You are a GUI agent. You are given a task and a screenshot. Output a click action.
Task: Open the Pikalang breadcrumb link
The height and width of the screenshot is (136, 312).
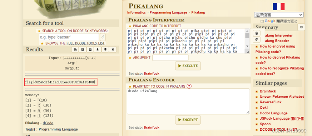pos(198,12)
